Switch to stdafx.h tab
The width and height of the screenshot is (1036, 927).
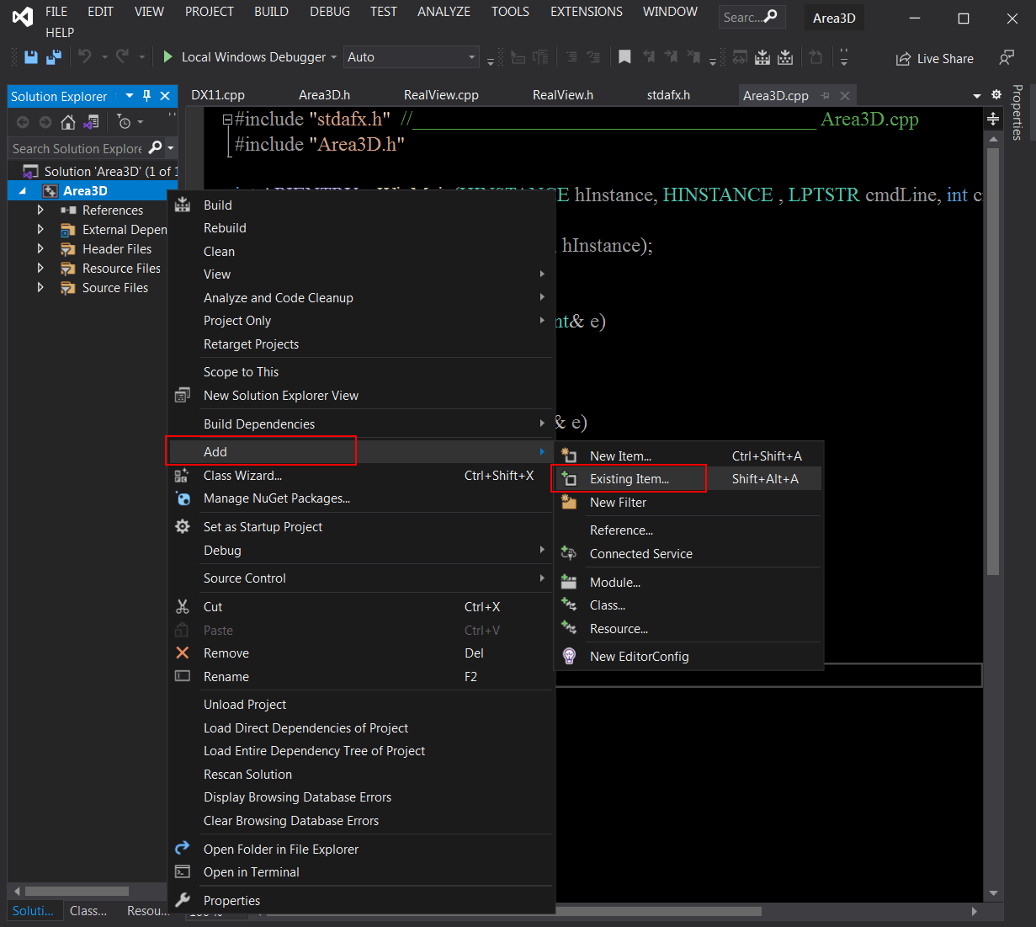[x=668, y=95]
